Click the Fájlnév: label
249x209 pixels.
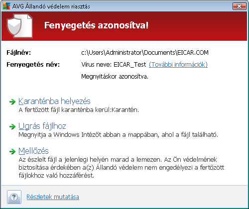(18, 53)
